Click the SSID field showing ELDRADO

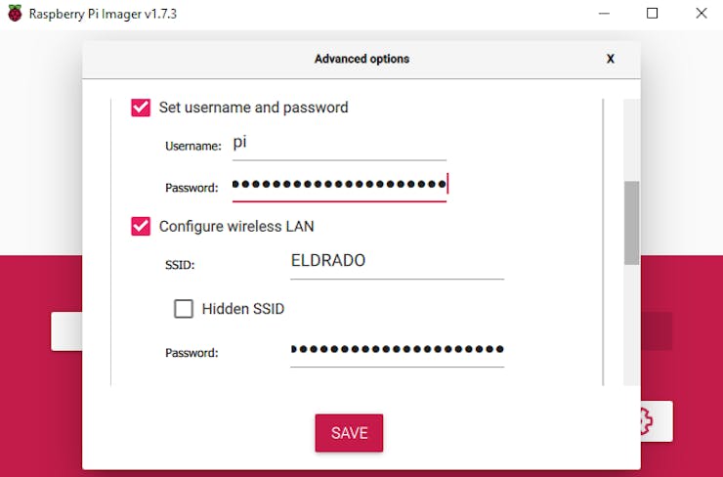[397, 262]
